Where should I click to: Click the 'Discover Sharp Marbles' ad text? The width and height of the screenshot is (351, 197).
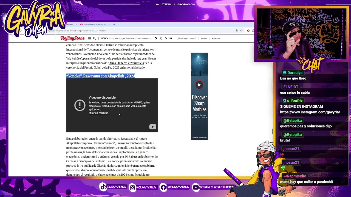coord(199,103)
